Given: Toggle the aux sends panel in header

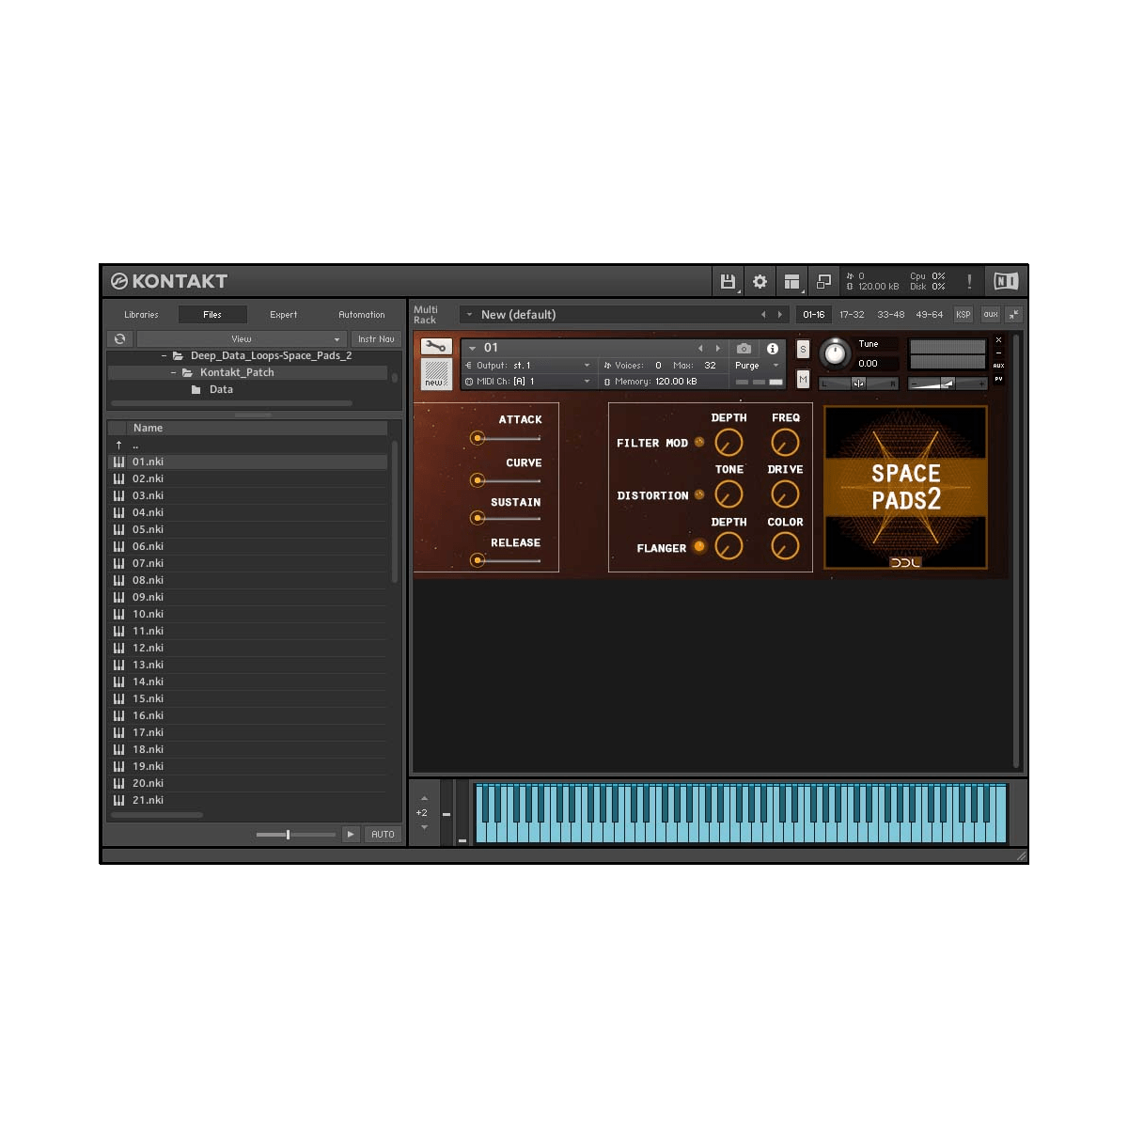Looking at the screenshot, I should 991,315.
